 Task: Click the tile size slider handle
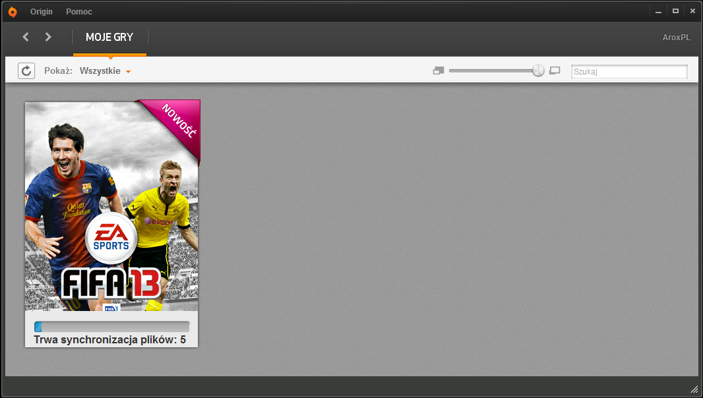point(538,71)
